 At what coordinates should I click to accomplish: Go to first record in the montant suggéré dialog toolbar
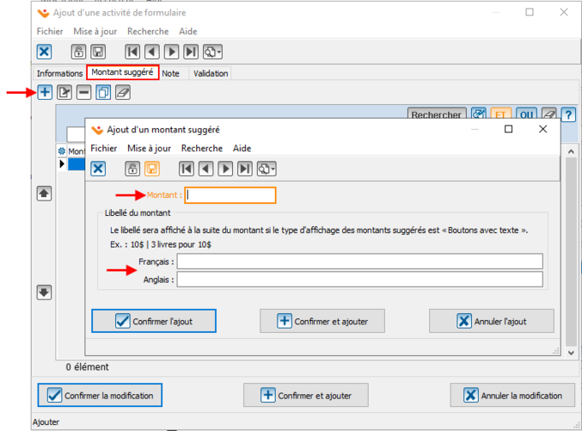[x=187, y=169]
